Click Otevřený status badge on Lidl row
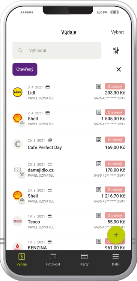The height and width of the screenshot is (281, 137). [115, 86]
